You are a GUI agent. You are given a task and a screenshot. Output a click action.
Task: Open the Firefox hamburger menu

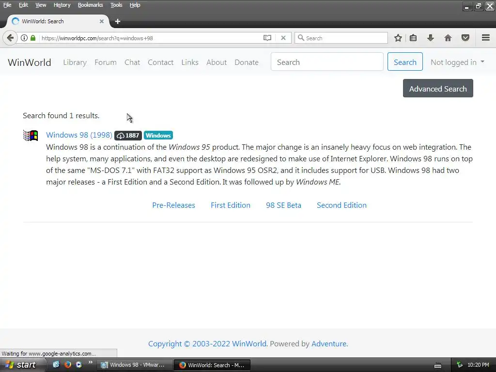pyautogui.click(x=486, y=38)
